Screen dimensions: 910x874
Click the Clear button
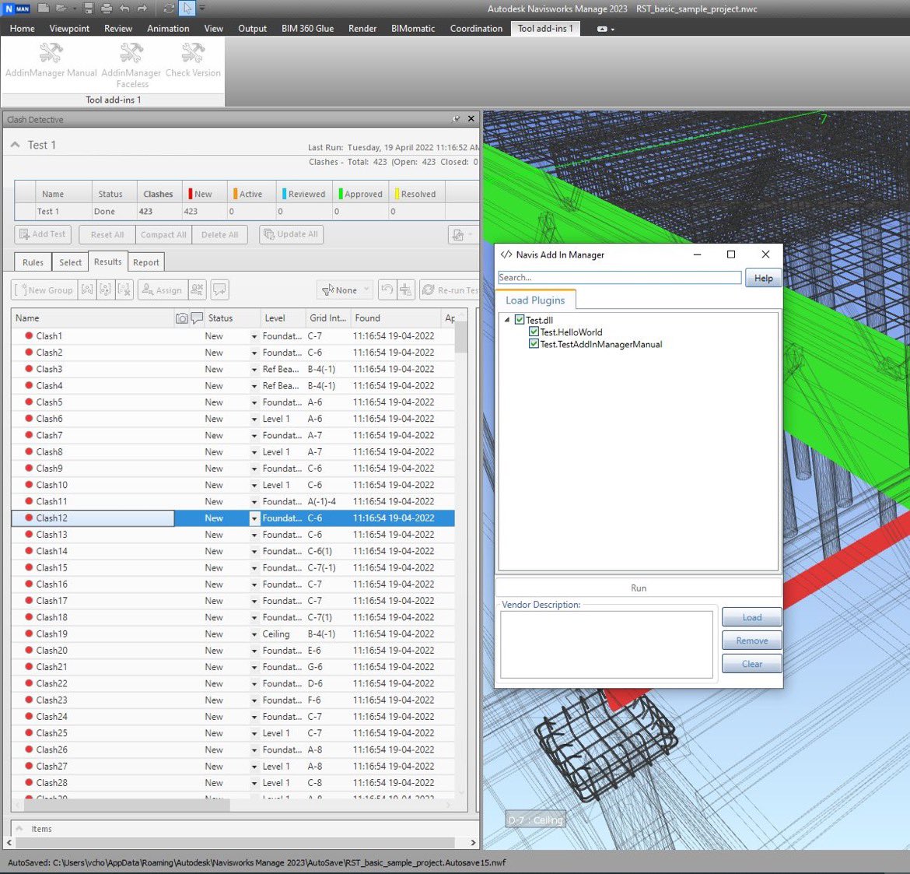point(751,664)
